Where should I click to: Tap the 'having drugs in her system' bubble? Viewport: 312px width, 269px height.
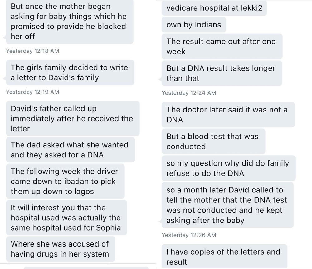[61, 249]
